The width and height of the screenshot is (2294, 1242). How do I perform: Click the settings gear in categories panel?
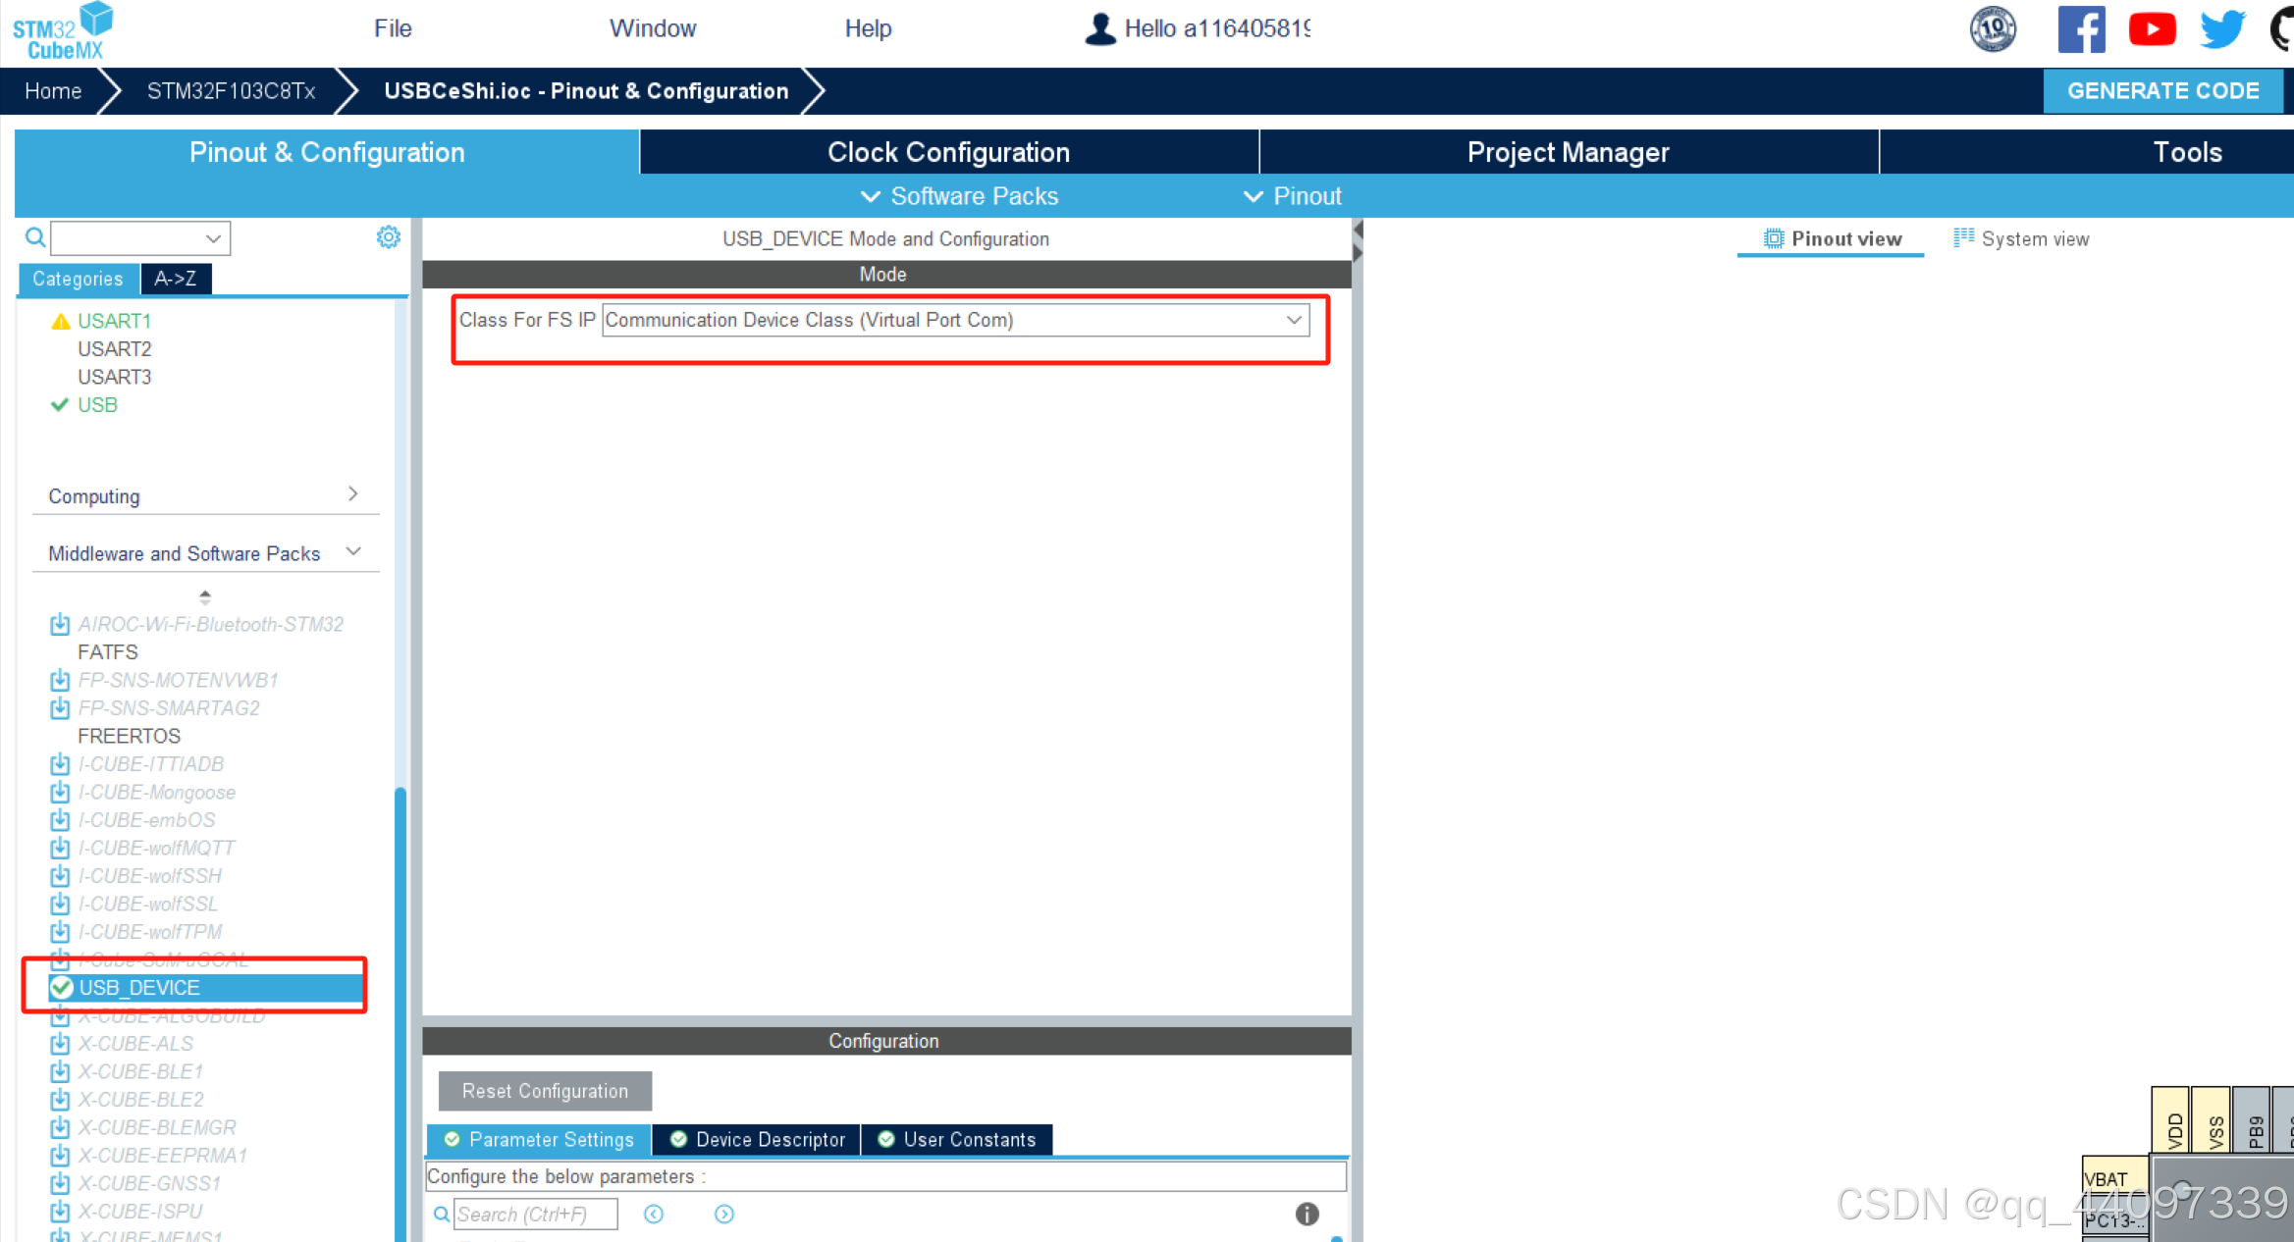(389, 237)
